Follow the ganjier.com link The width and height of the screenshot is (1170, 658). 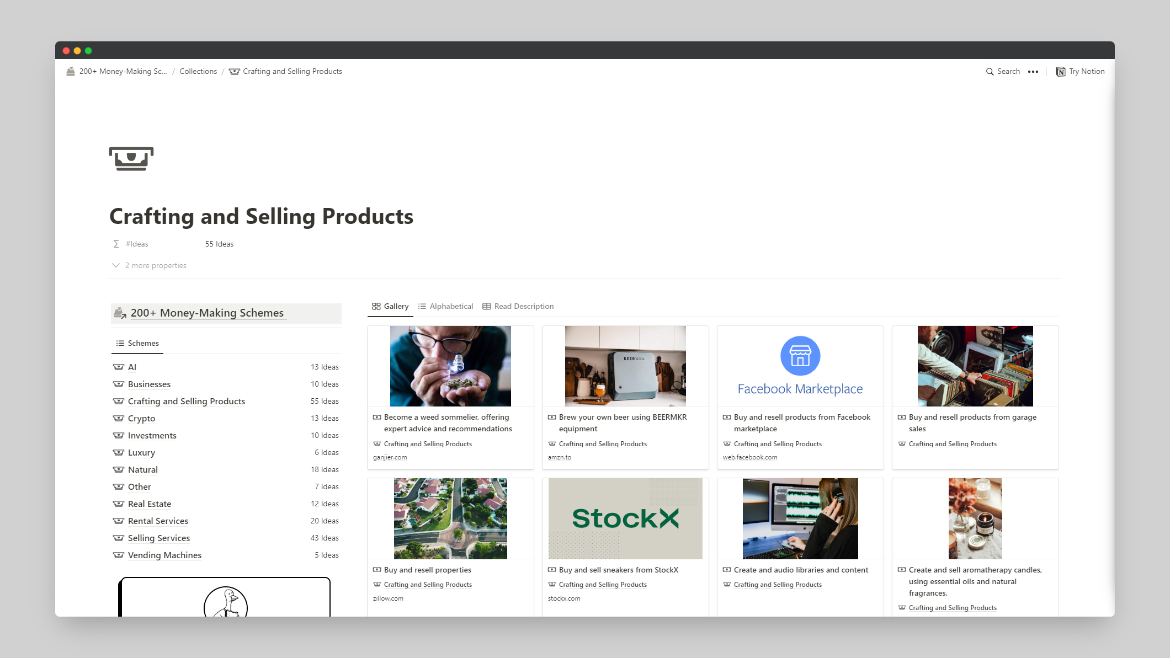click(390, 457)
